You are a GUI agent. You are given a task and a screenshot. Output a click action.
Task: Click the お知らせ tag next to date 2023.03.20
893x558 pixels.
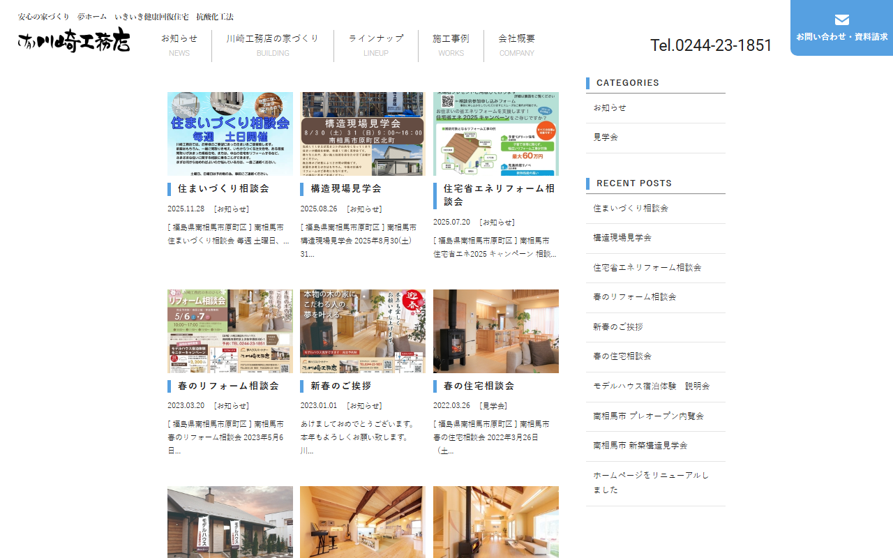tap(232, 405)
